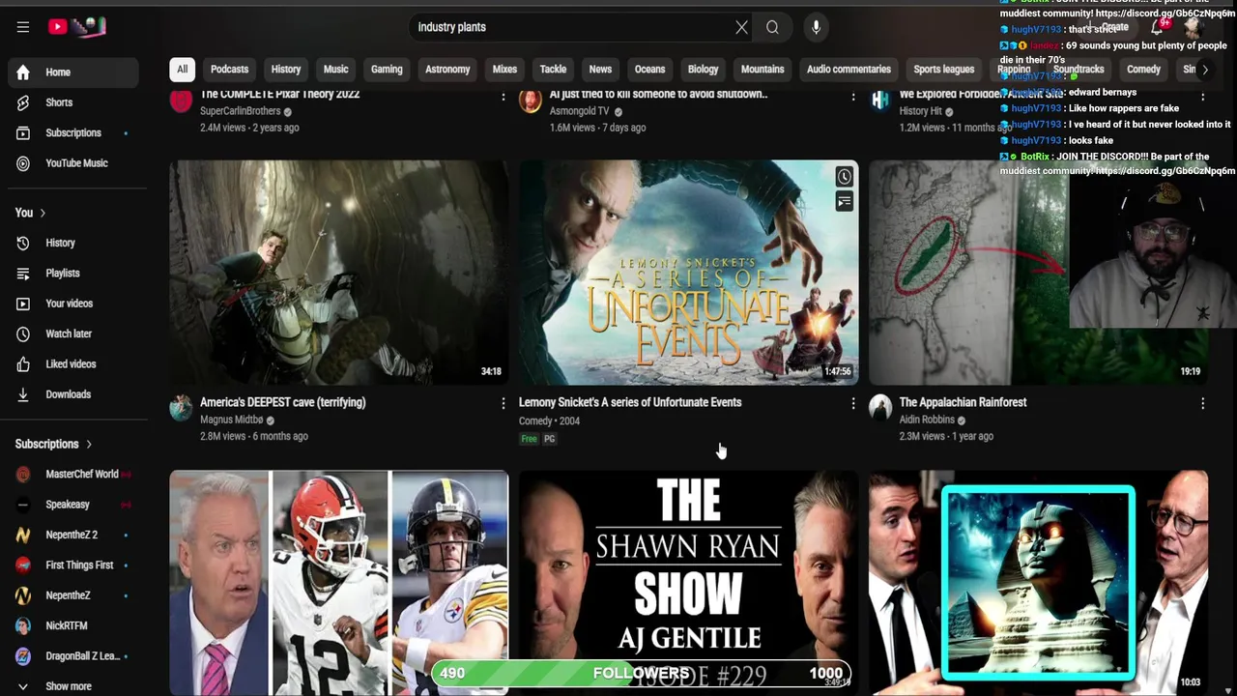
Task: Select the Biology filter chip
Action: coord(703,70)
